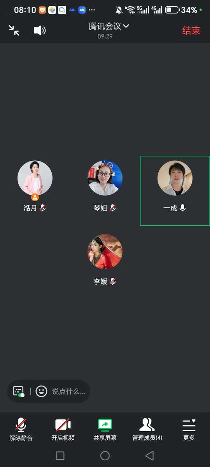Toggle the chat bubble display switch
The height and width of the screenshot is (467, 210).
pyautogui.click(x=18, y=391)
